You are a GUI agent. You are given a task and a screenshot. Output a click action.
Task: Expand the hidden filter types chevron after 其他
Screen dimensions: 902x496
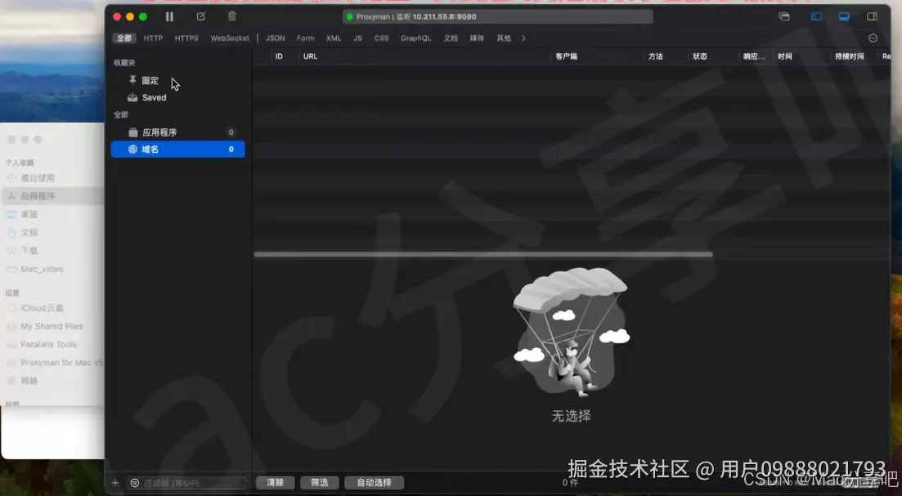[x=523, y=38]
